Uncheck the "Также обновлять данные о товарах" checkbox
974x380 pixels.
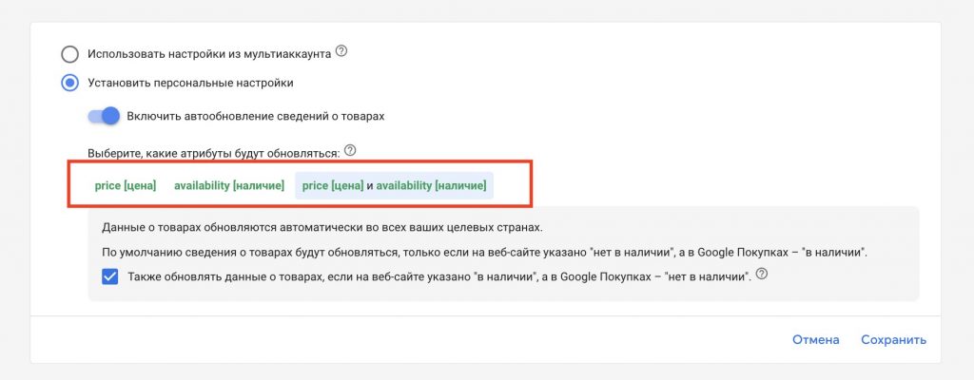point(110,277)
